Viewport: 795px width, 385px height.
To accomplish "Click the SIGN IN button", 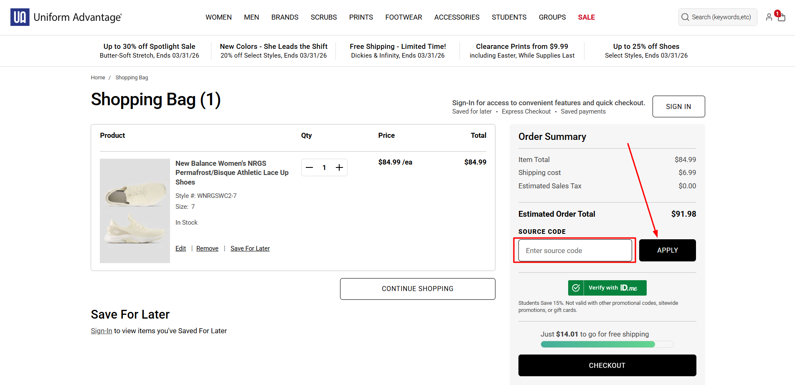I will [x=678, y=106].
